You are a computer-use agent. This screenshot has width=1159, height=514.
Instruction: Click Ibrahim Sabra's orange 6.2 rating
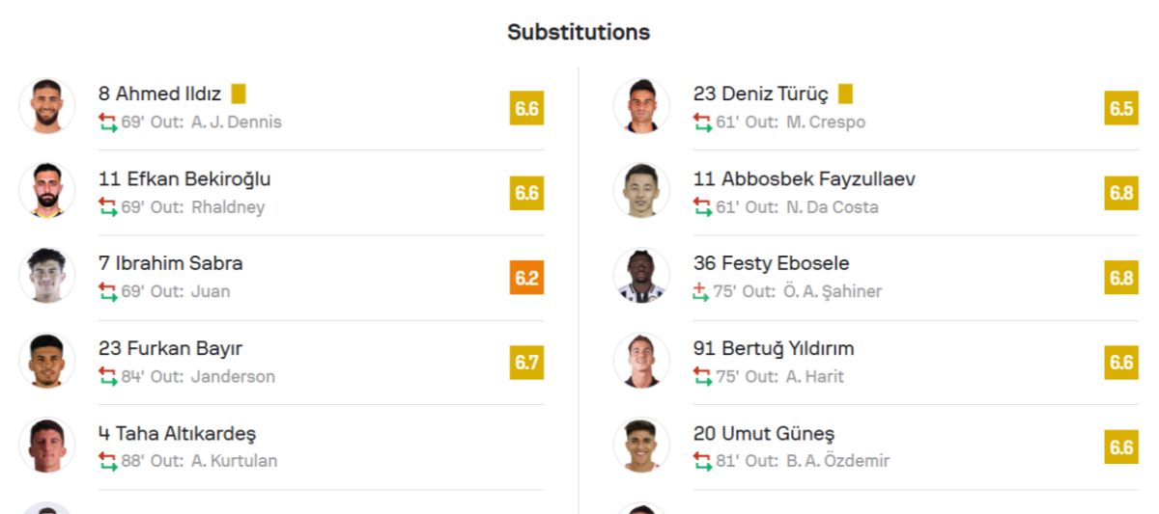526,278
